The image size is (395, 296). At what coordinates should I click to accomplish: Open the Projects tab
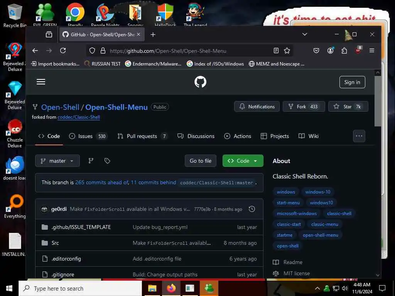tap(275, 136)
